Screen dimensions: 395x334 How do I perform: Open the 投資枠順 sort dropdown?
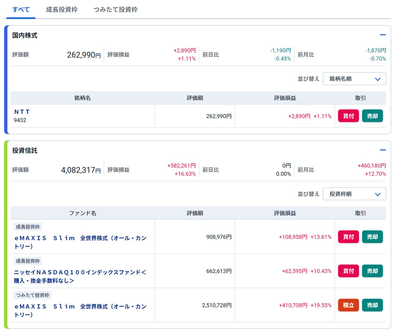pyautogui.click(x=354, y=194)
